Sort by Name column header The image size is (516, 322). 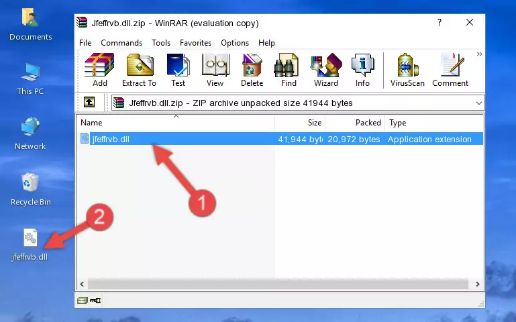tap(176, 123)
